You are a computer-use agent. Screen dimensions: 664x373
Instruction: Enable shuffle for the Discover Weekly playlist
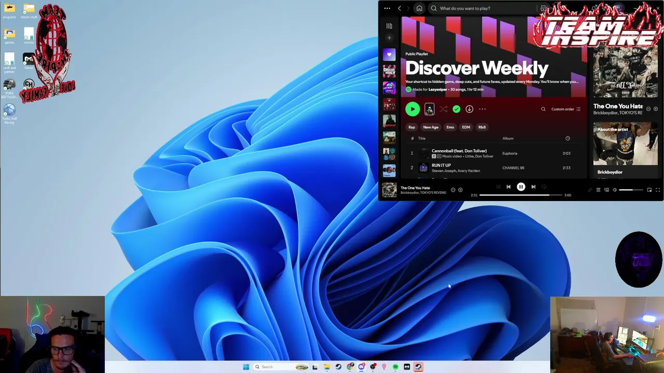(x=444, y=109)
